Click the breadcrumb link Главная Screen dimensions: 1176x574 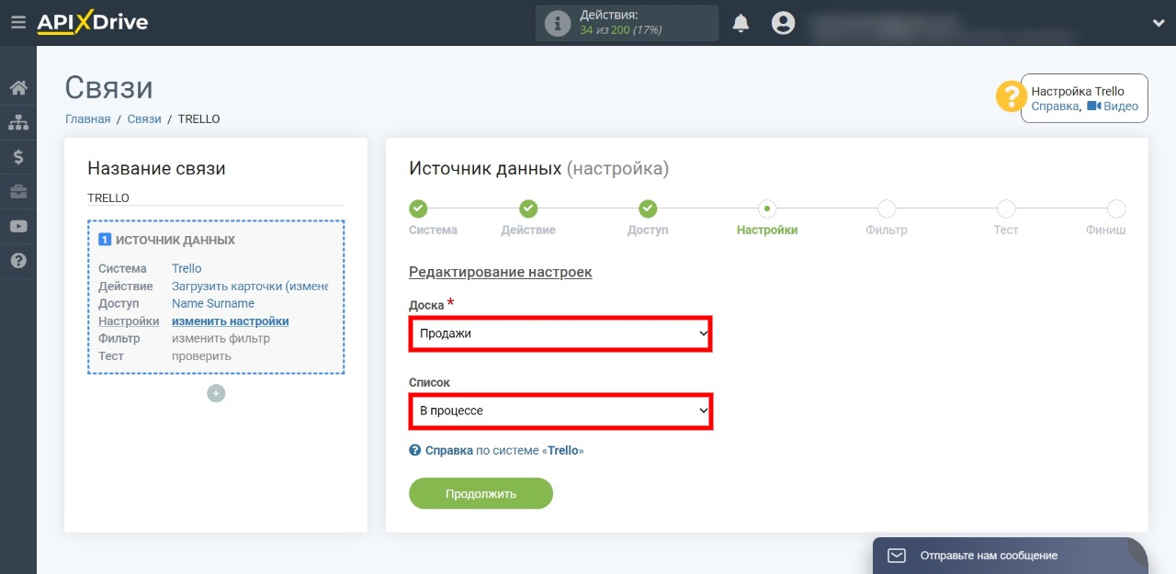coord(88,119)
